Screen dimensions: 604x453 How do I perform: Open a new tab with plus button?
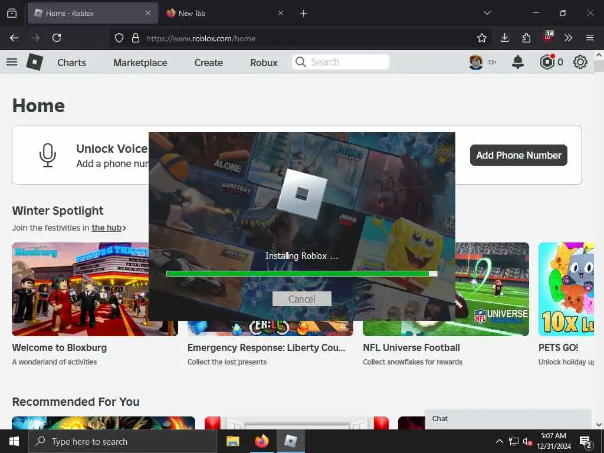point(304,13)
